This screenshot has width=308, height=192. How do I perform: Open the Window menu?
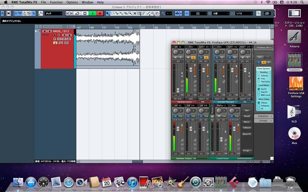tap(88, 2)
